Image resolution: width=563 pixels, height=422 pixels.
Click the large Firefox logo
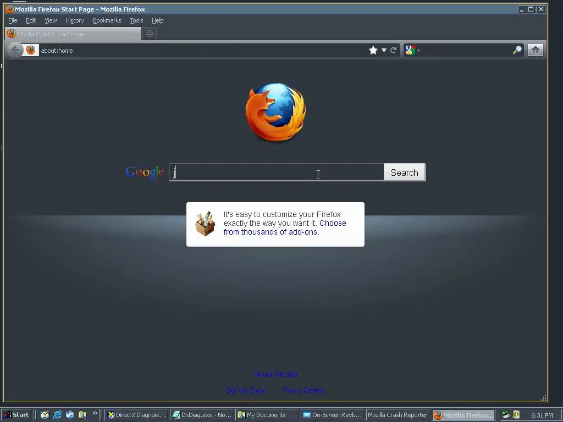click(x=275, y=112)
